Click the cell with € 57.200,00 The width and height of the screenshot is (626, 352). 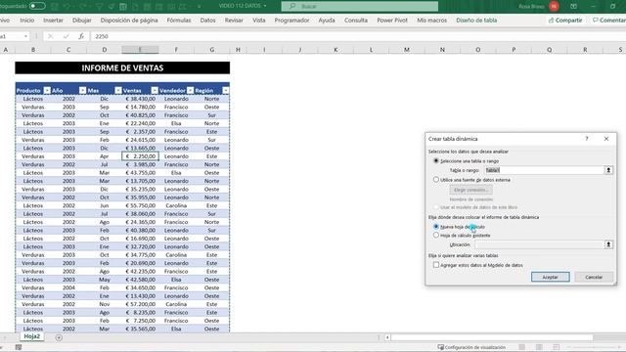pos(140,304)
